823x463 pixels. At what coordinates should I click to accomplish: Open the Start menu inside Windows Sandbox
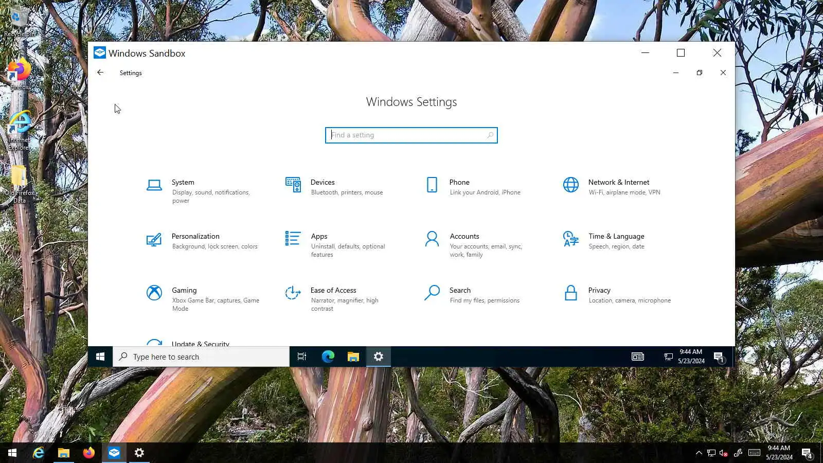100,357
